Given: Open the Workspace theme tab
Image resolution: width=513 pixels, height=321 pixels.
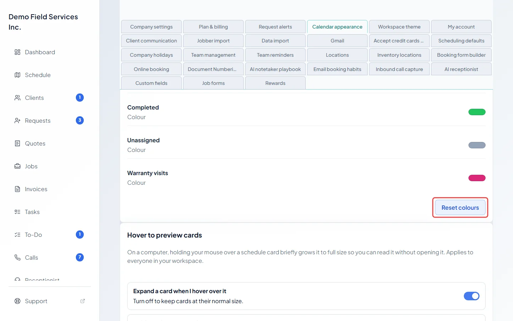Looking at the screenshot, I should pyautogui.click(x=399, y=27).
